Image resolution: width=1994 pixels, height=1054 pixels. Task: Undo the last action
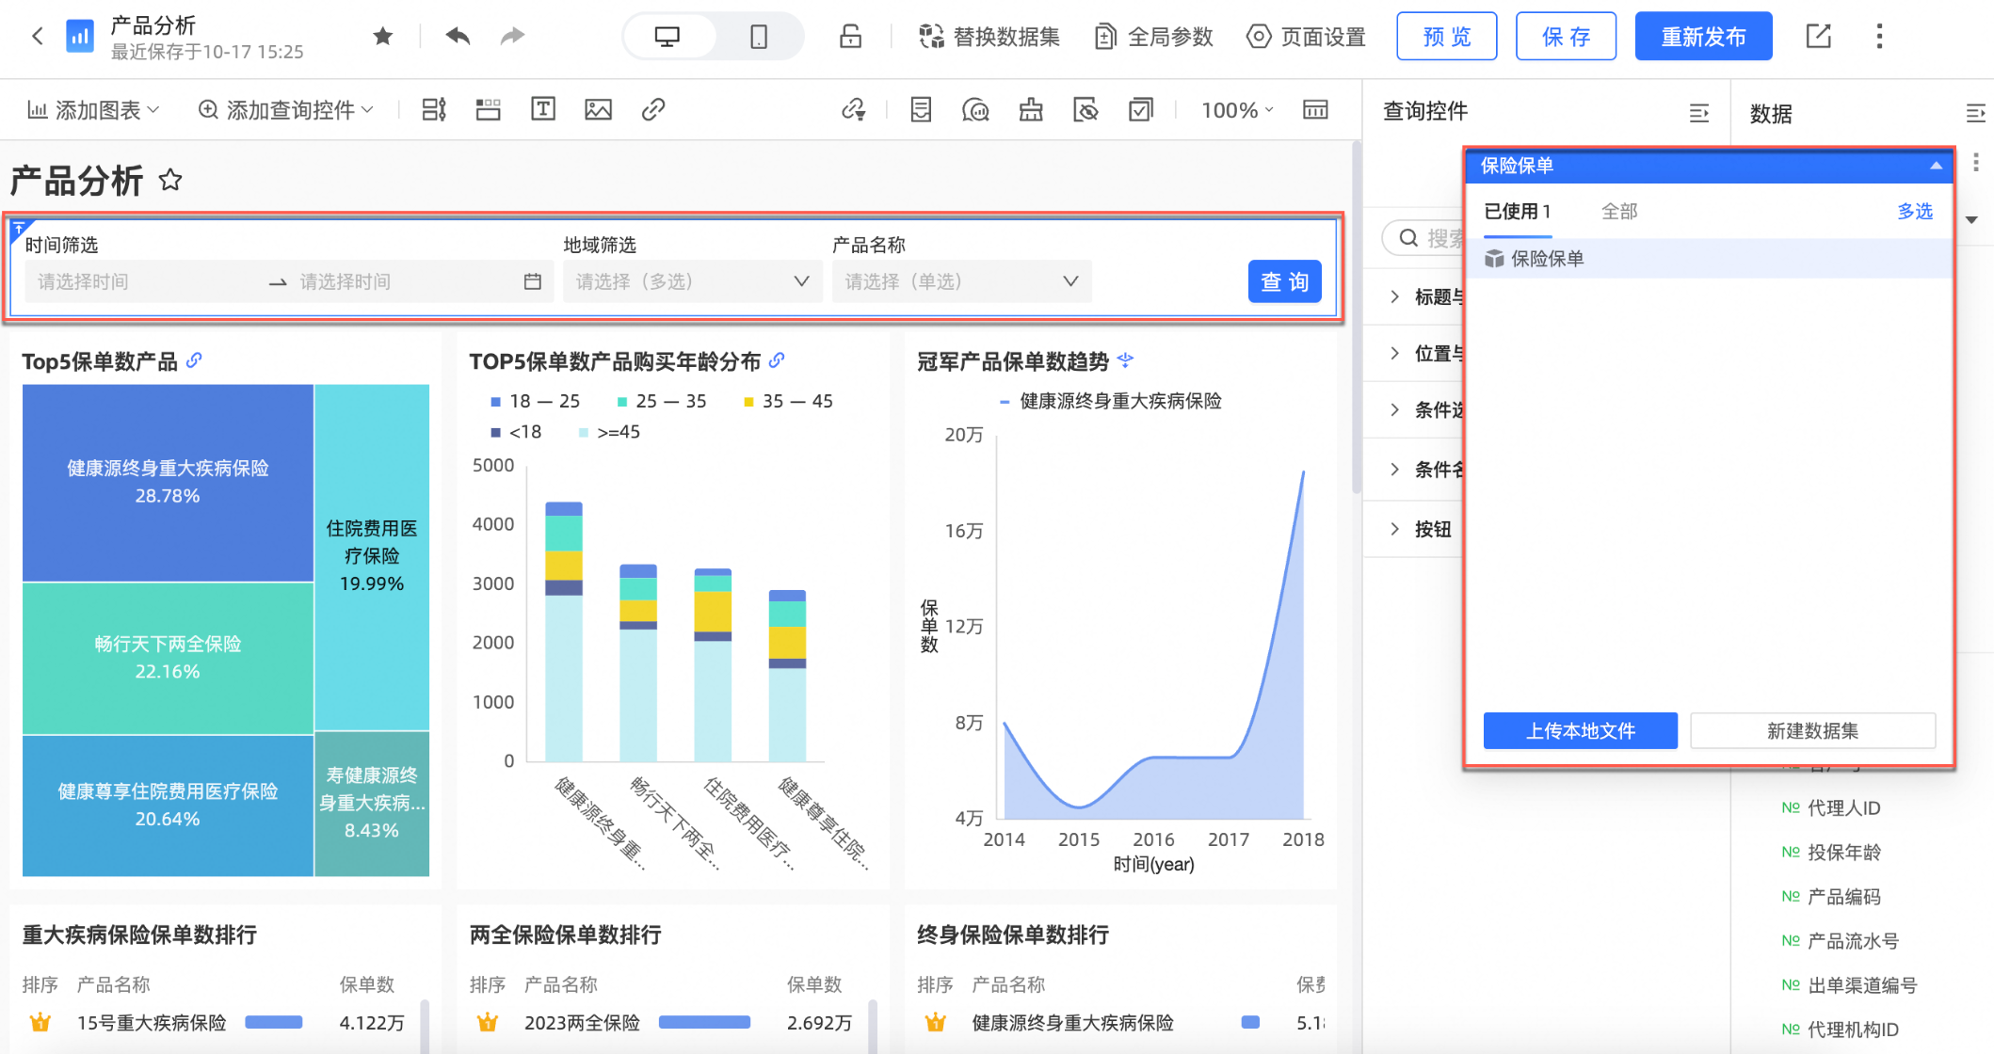click(458, 37)
